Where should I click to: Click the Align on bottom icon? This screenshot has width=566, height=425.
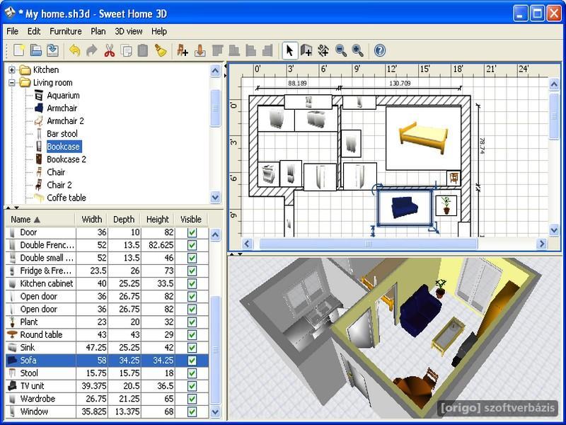234,50
